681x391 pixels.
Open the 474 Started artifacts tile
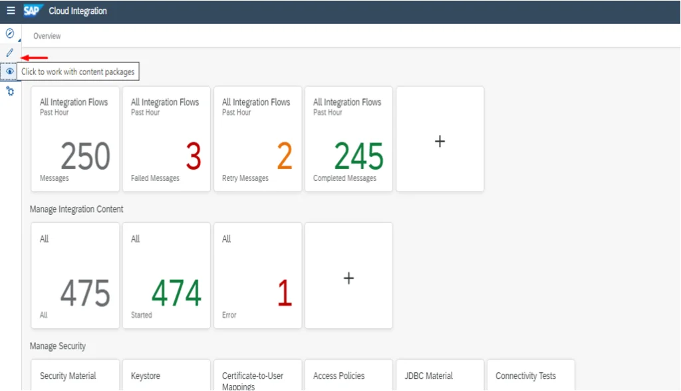pyautogui.click(x=166, y=276)
